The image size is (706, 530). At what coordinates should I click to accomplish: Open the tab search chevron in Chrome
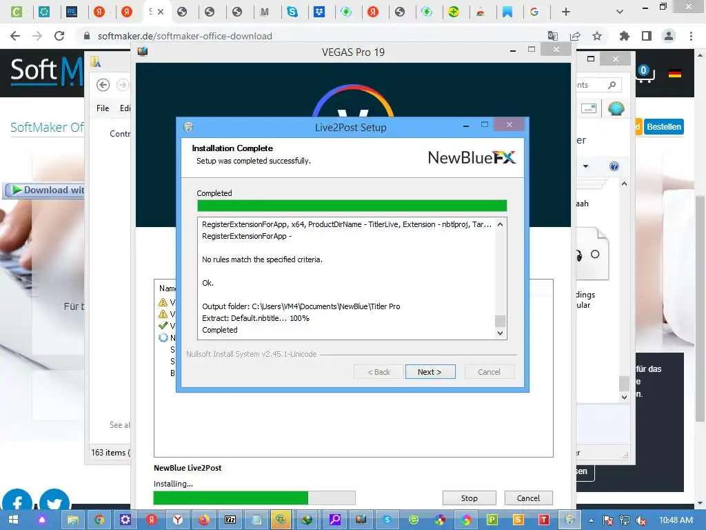[620, 12]
